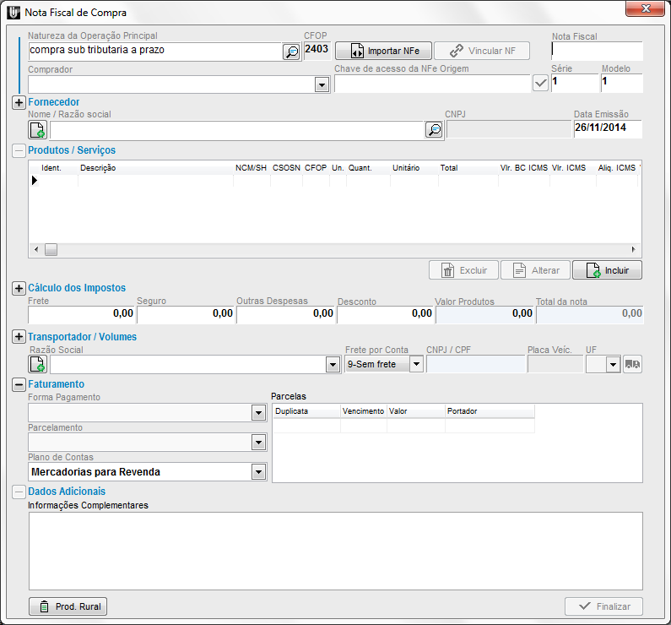Image resolution: width=671 pixels, height=625 pixels.
Task: Collapse the Produtos / Serviços section
Action: pos(19,150)
